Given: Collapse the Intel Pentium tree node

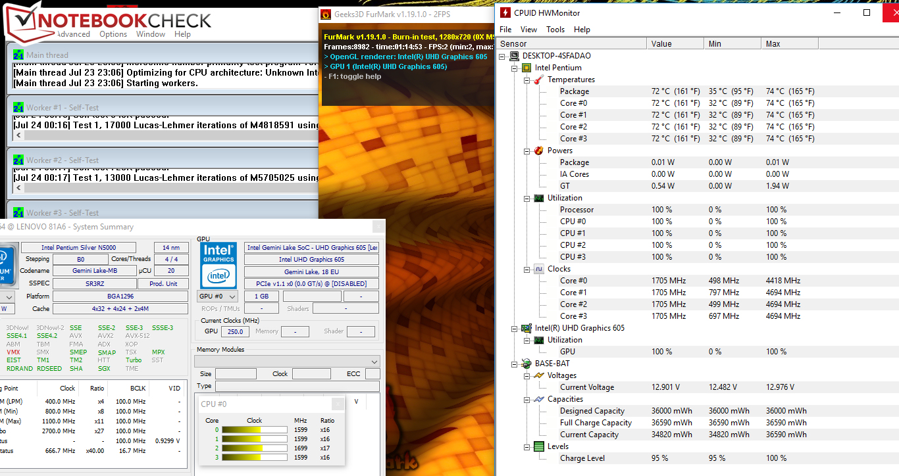Looking at the screenshot, I should coord(515,68).
